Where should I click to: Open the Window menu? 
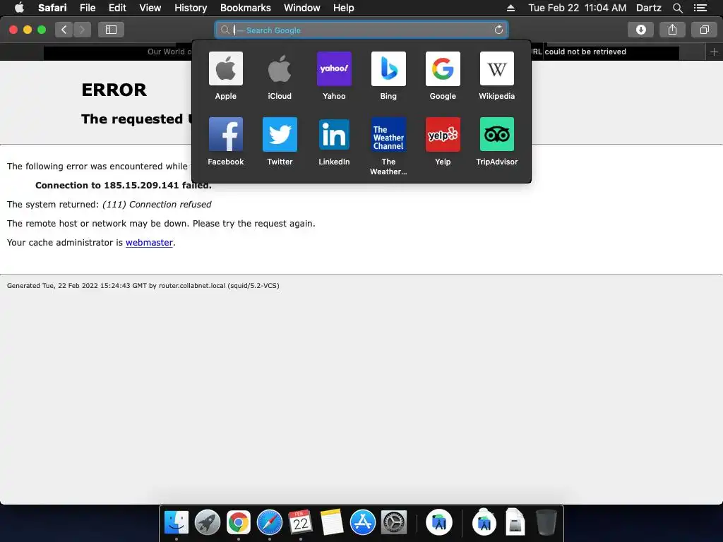[302, 8]
